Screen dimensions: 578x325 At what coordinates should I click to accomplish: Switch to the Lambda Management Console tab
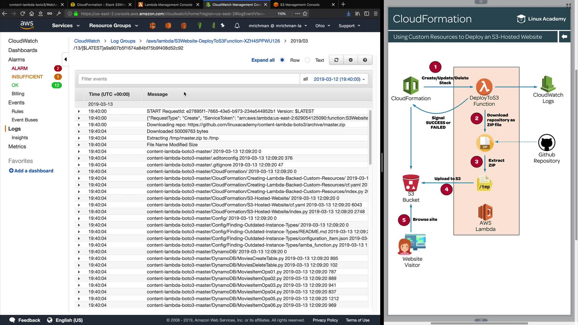click(x=168, y=5)
